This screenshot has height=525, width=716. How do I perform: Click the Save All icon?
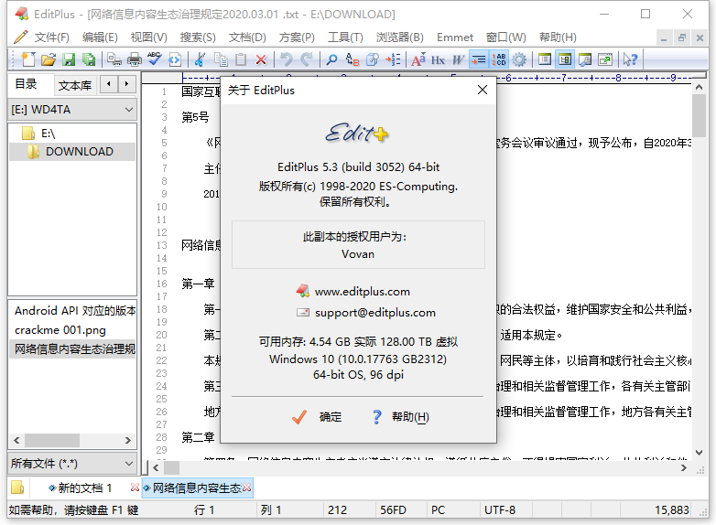(x=89, y=59)
